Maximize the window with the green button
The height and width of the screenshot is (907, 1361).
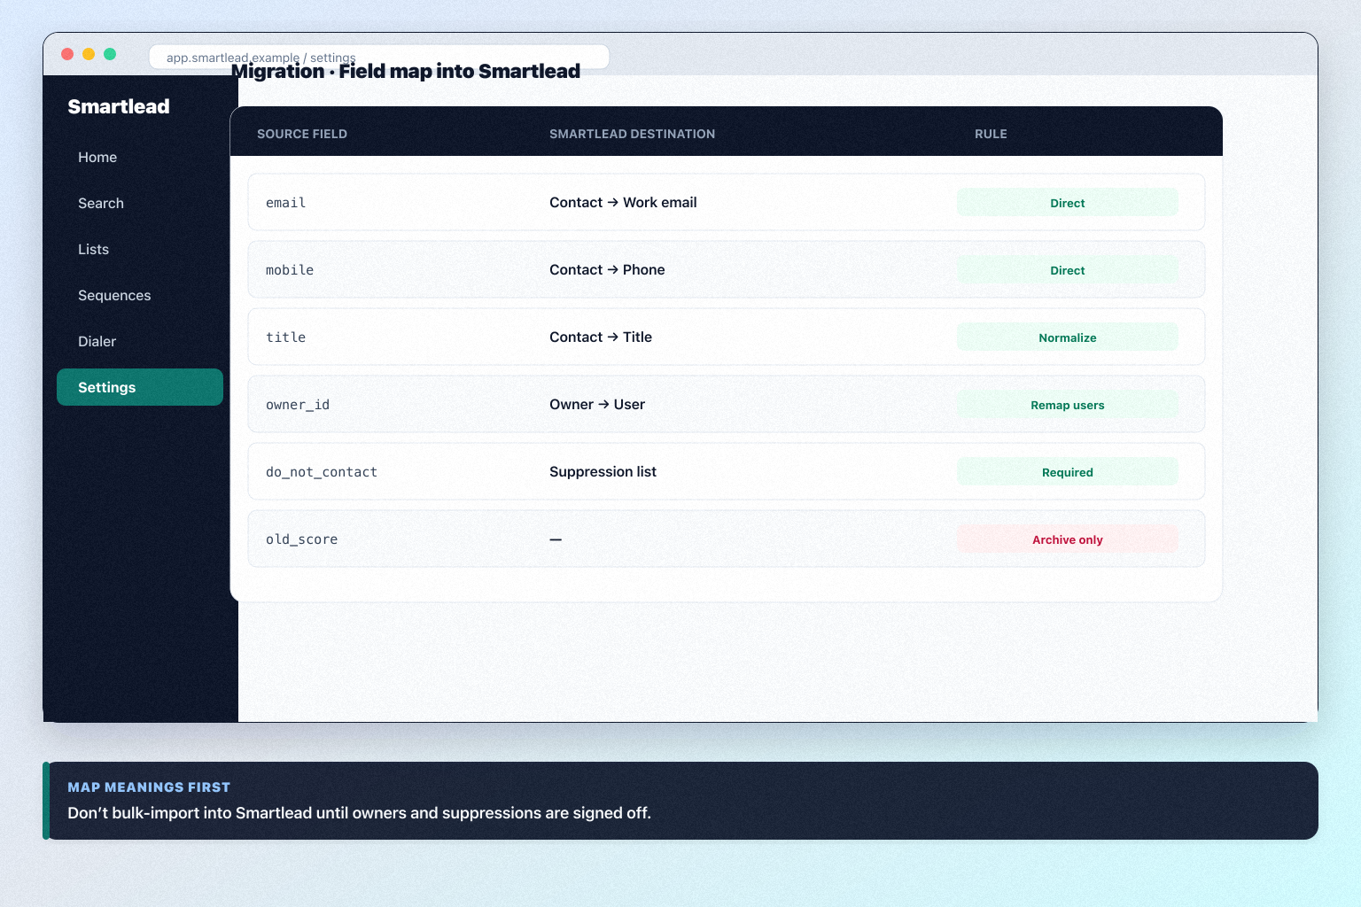(110, 54)
